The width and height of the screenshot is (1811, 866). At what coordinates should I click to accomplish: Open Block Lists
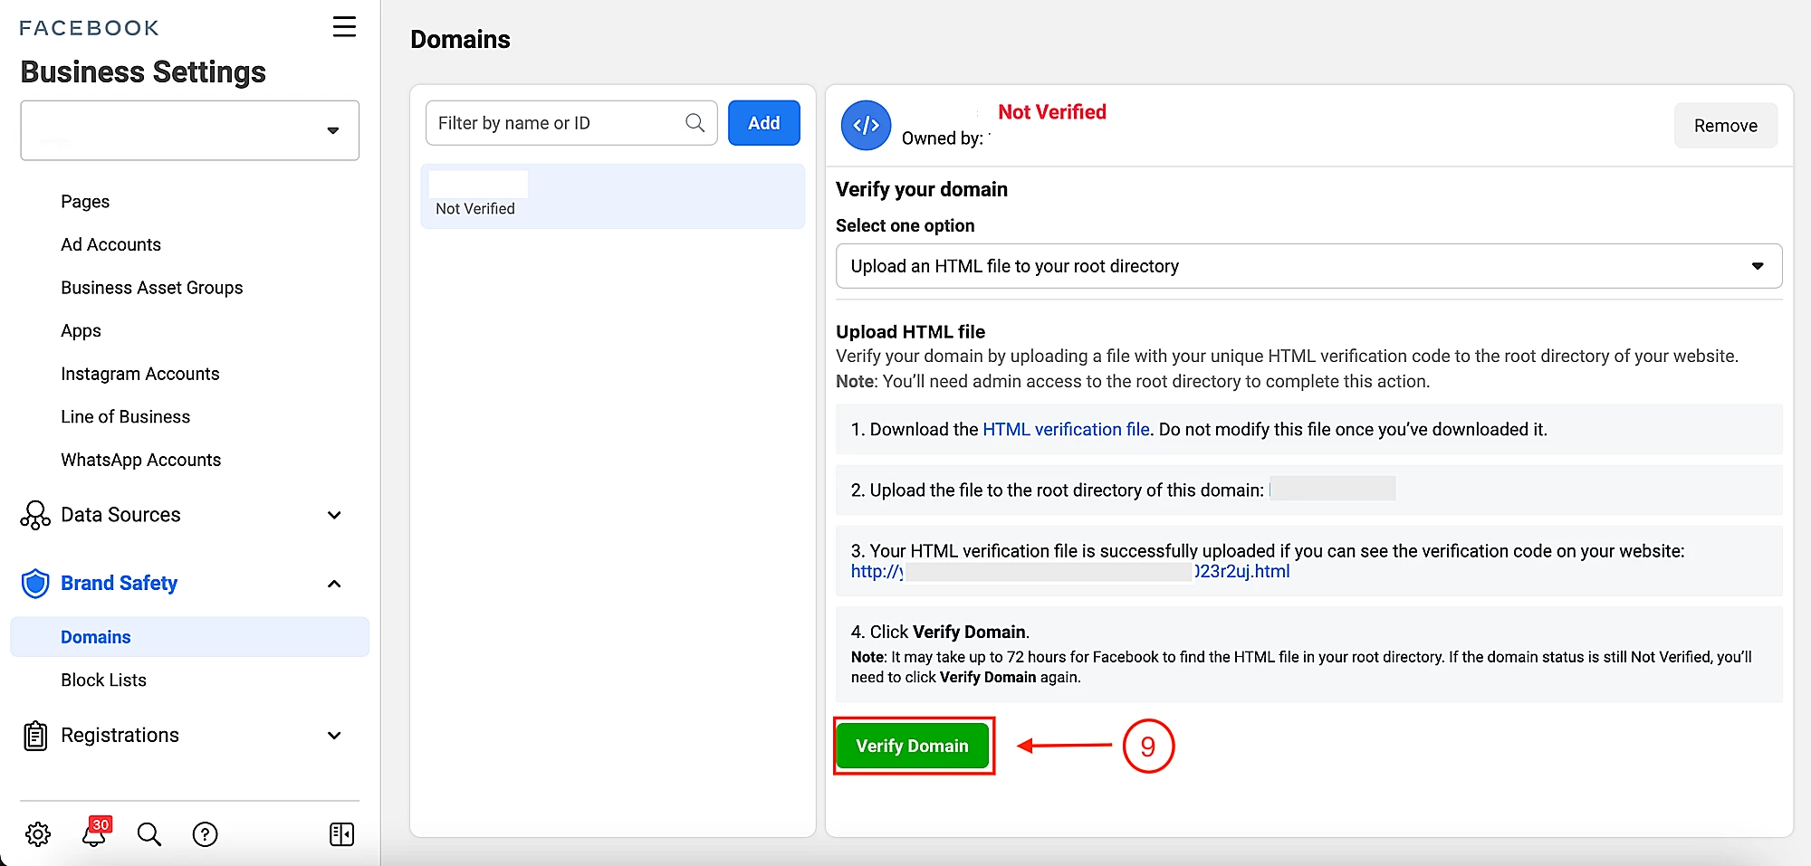[103, 680]
